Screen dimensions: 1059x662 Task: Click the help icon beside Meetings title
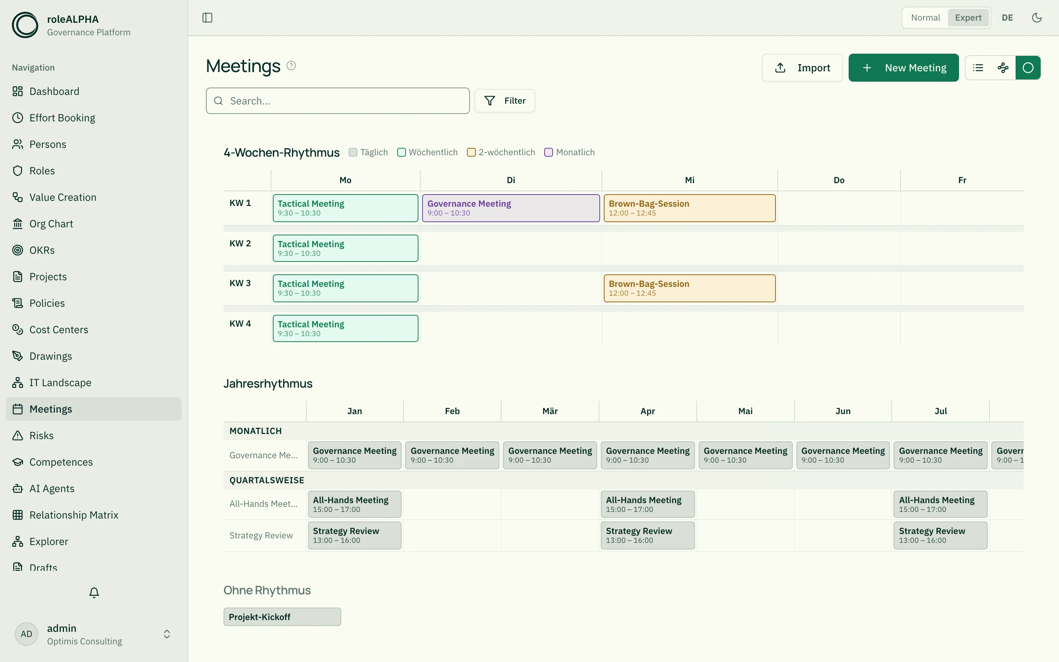(x=291, y=66)
